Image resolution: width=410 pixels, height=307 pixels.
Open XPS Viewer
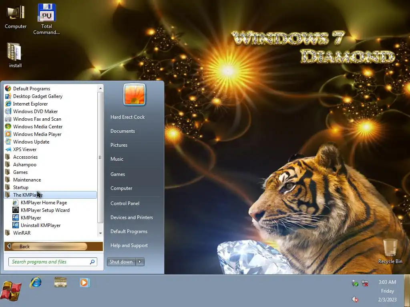click(50, 150)
